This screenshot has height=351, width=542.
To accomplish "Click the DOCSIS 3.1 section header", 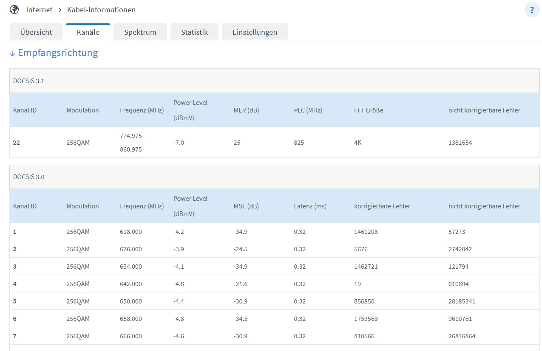I will (28, 81).
